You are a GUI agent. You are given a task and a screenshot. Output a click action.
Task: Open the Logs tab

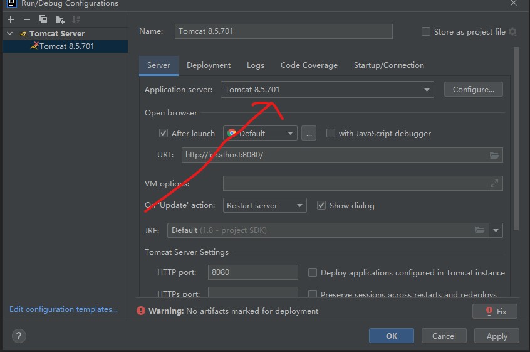coord(255,65)
